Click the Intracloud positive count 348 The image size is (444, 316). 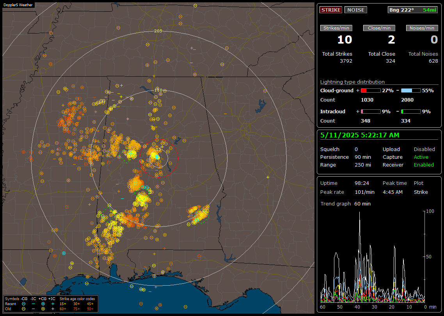tap(366, 121)
